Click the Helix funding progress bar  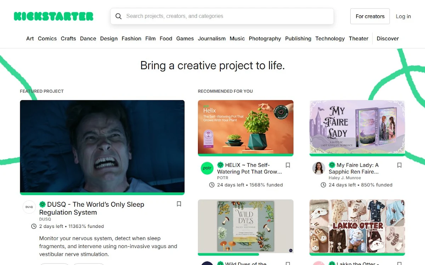246,155
